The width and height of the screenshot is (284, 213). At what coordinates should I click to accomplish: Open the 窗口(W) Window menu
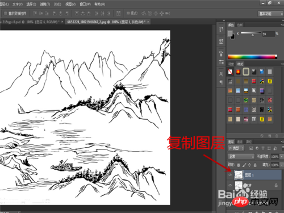point(85,4)
